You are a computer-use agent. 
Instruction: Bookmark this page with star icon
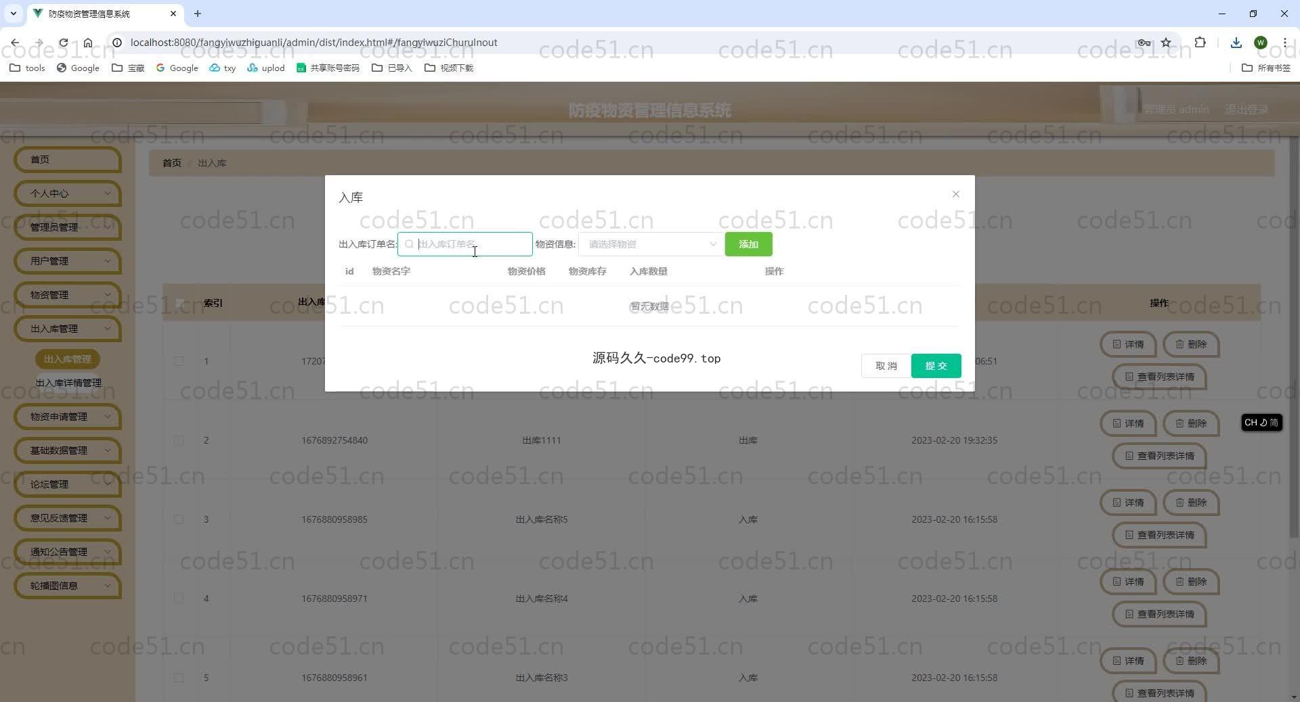(x=1166, y=43)
